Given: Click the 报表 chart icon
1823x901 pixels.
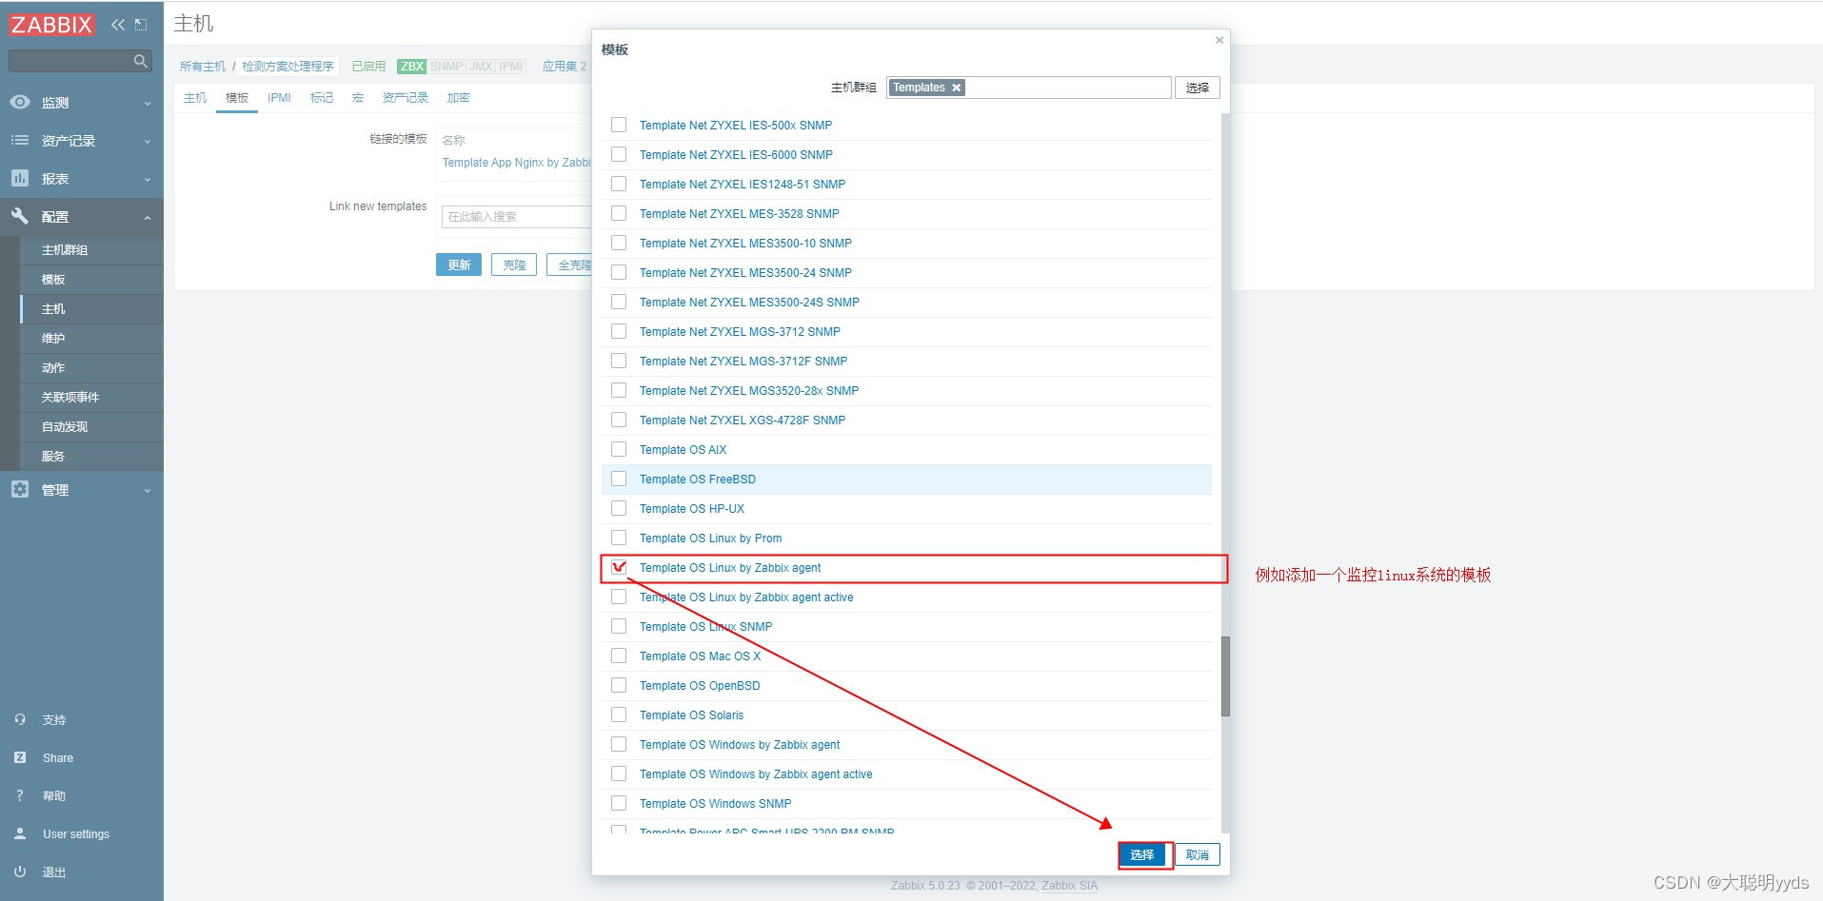Looking at the screenshot, I should (20, 178).
